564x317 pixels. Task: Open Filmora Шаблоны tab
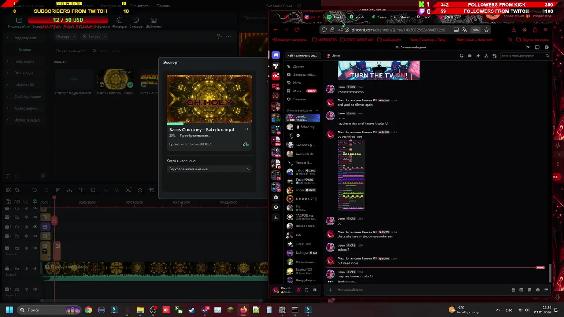point(153,23)
